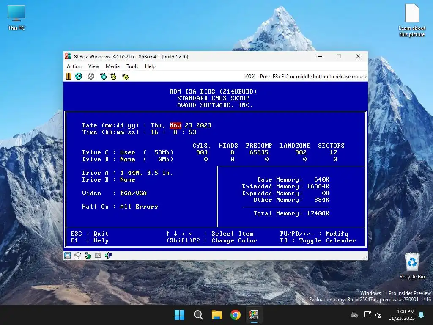Click the grey card icon in status bar
Viewport: 433px width, 325px height.
tap(98, 256)
